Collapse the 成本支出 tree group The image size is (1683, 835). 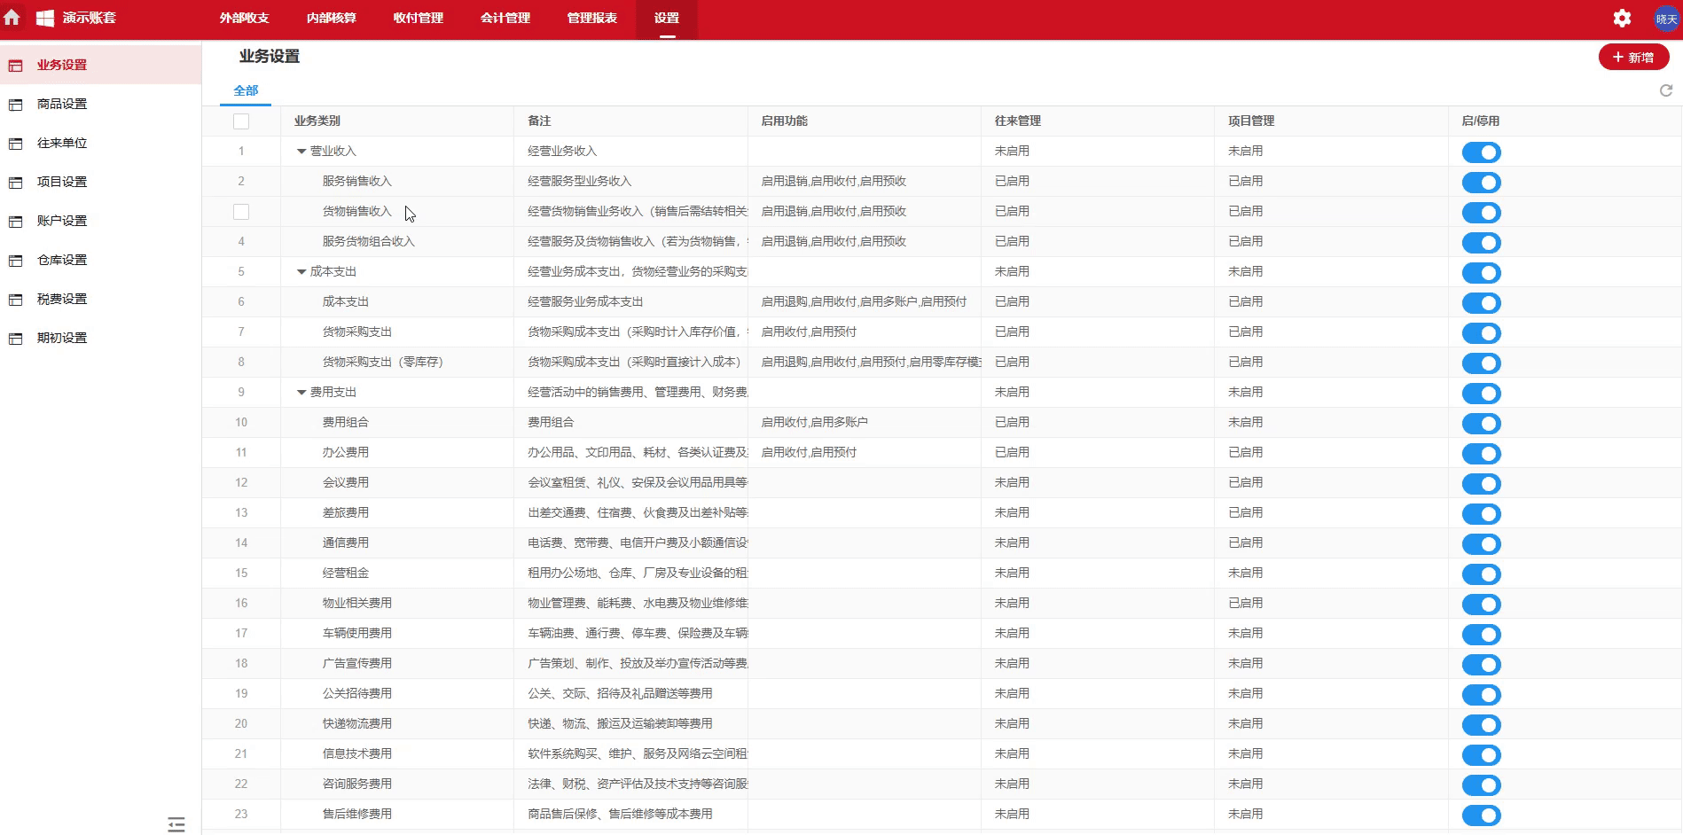[x=301, y=272]
